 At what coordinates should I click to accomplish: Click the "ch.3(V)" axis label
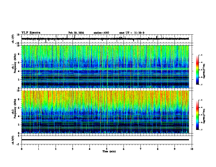(13, 140)
